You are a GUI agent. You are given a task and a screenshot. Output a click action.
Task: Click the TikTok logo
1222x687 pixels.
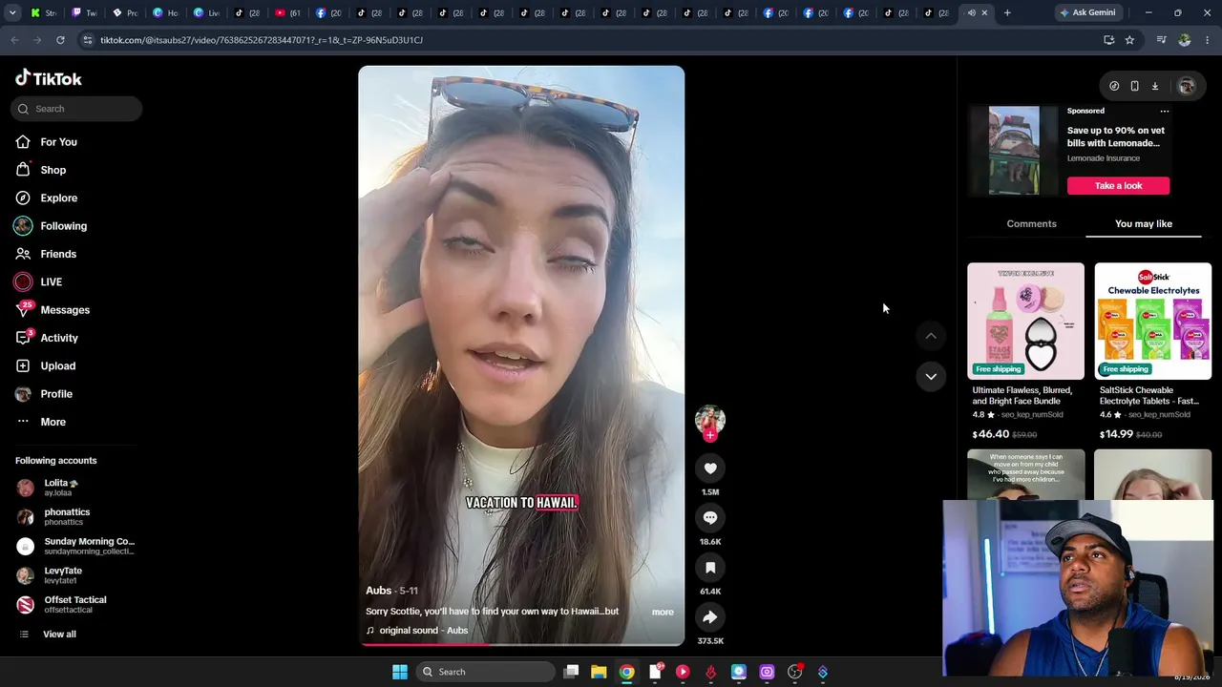point(49,78)
